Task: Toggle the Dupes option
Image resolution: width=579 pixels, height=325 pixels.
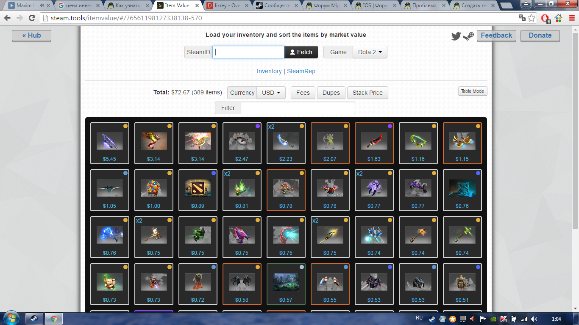Action: pyautogui.click(x=331, y=93)
